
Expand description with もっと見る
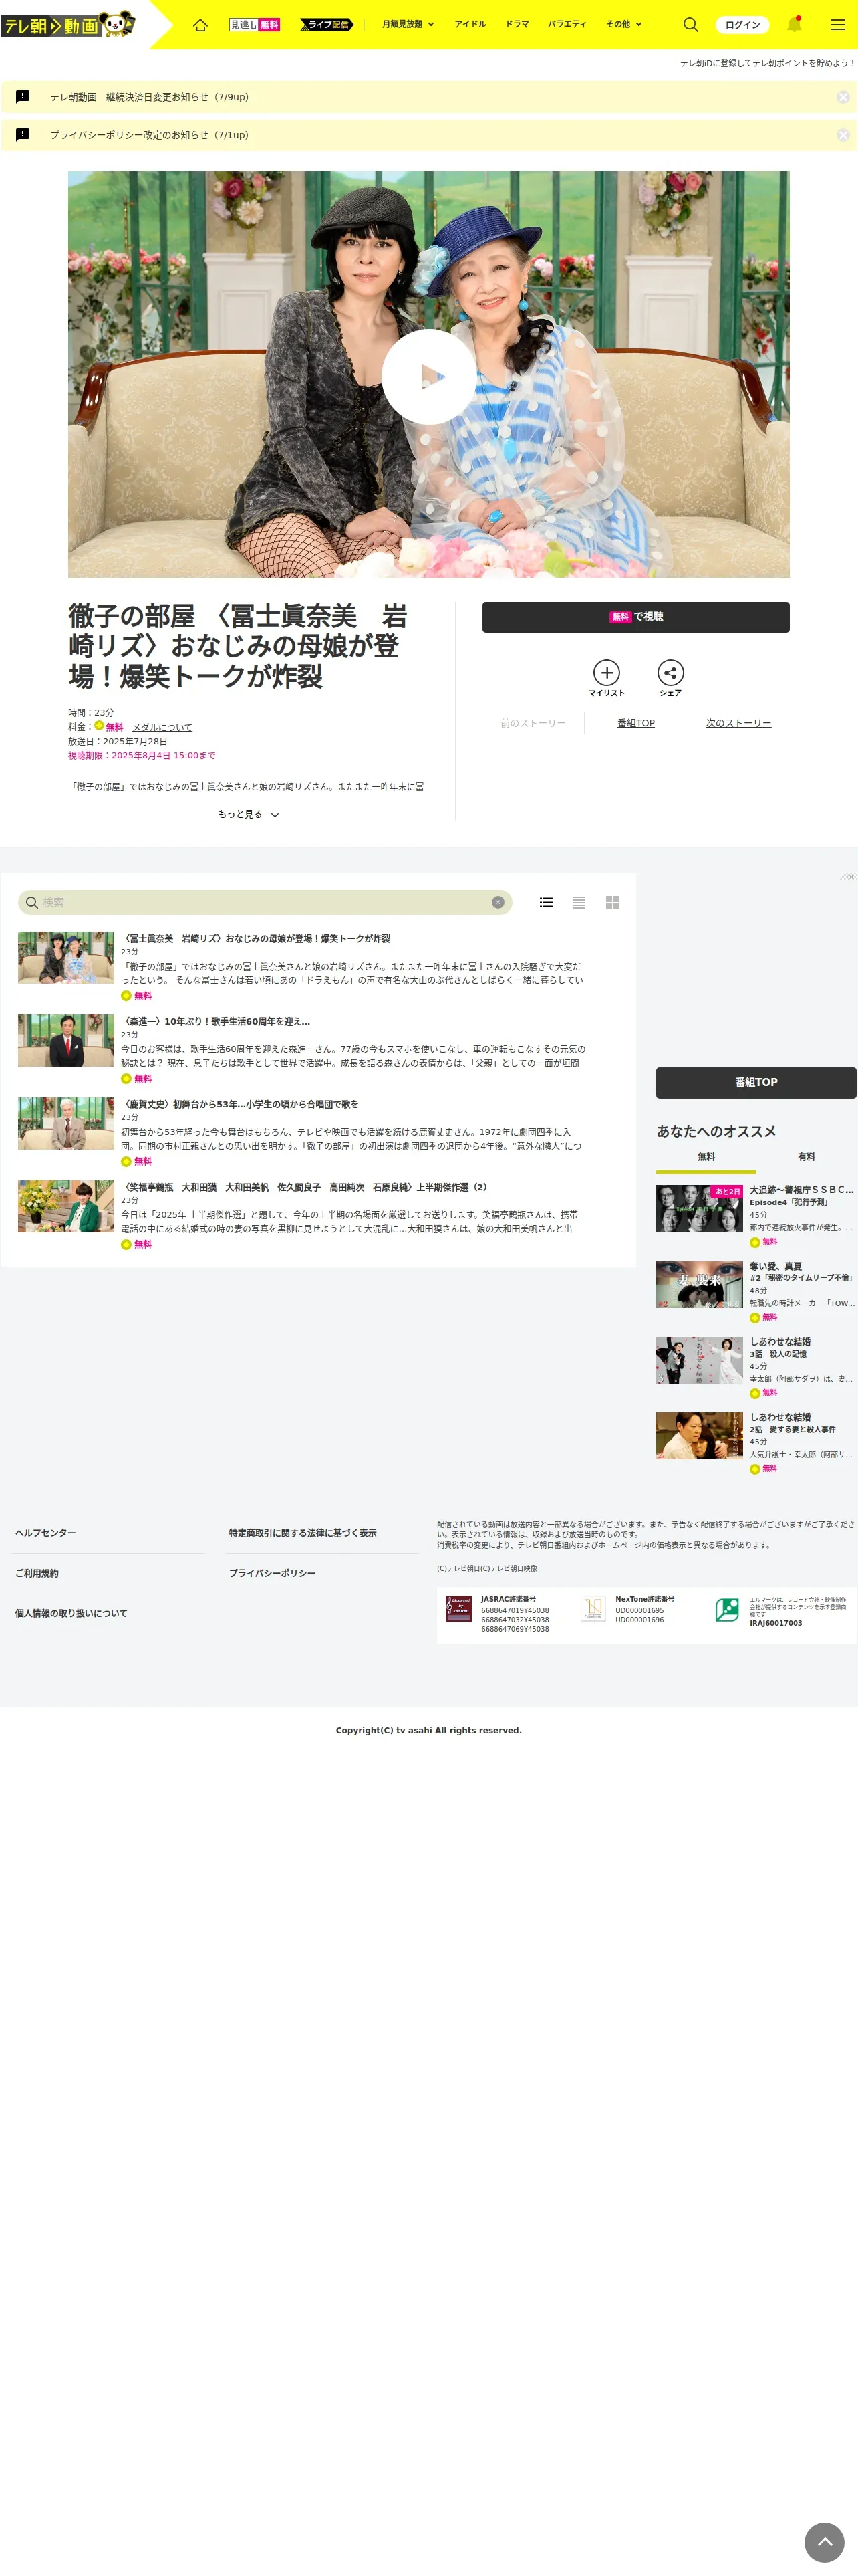(249, 814)
